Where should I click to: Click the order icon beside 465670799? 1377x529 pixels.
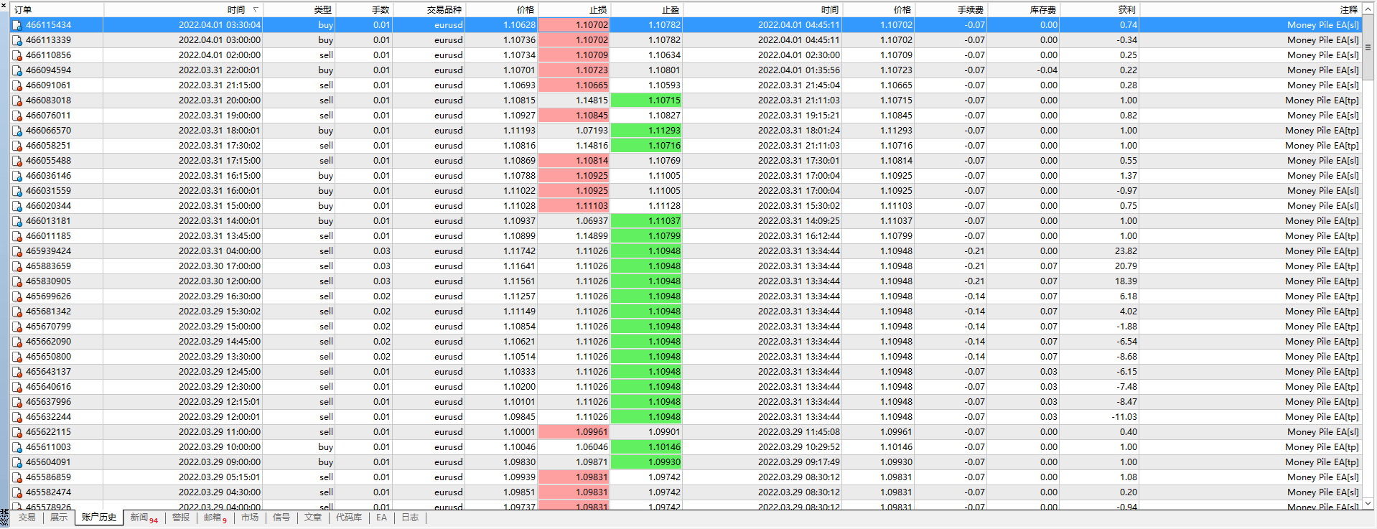17,327
